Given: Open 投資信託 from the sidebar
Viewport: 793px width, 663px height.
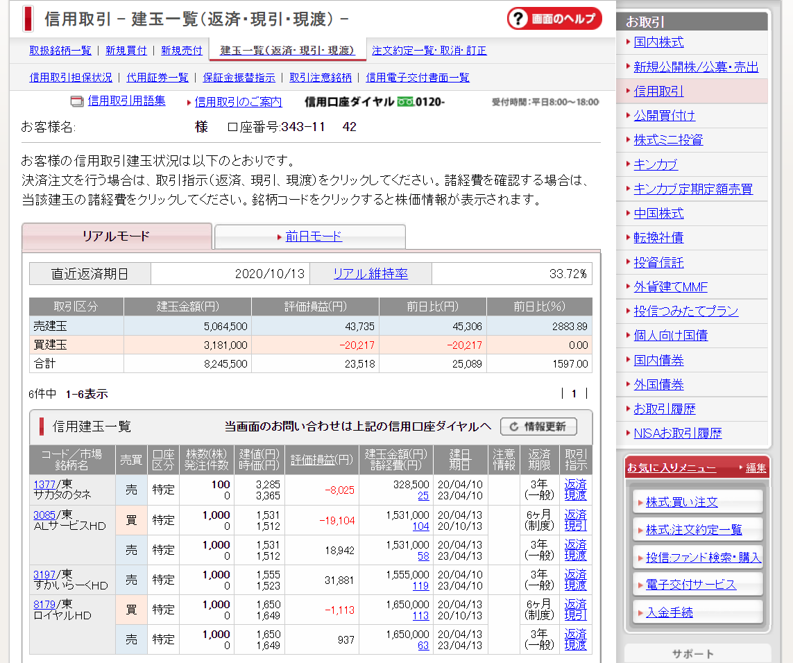Looking at the screenshot, I should tap(658, 262).
